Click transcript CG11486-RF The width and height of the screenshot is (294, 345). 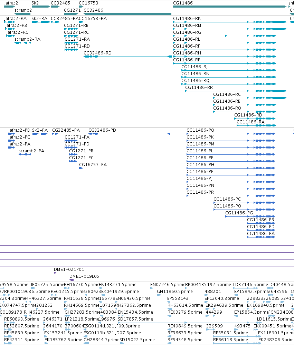click(x=187, y=46)
